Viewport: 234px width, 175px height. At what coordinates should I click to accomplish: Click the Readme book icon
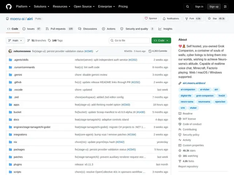pos(180,113)
